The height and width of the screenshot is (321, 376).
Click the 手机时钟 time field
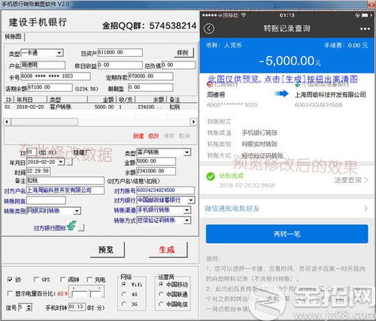point(77,307)
